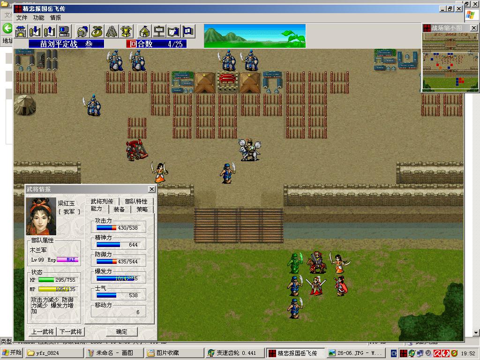Click the computer monitor toolbar icon
Viewport: 480px width, 360px height.
(64, 31)
